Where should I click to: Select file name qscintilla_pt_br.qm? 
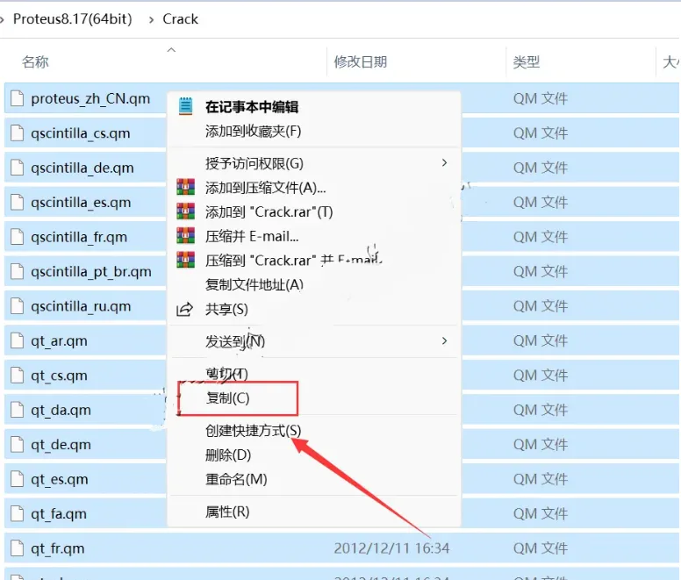(91, 272)
